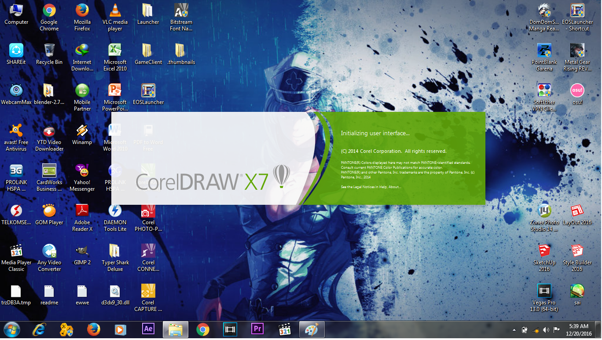Image resolution: width=602 pixels, height=340 pixels.
Task: Open the Windows Start menu
Action: pos(11,329)
